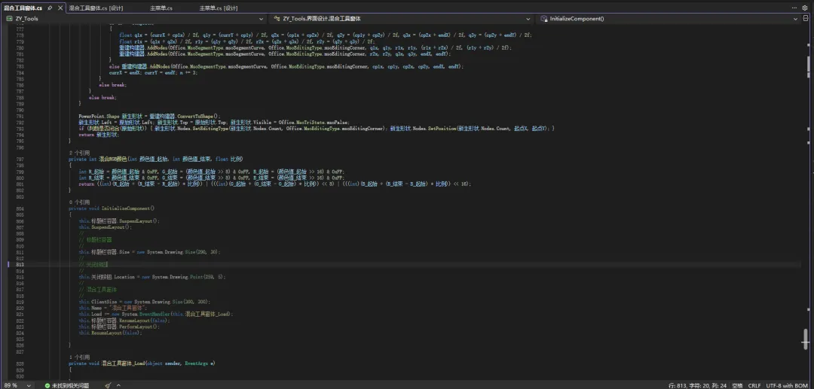Click the '2 个引用' reference link above 混合RGB颜色
This screenshot has height=389, width=814.
tap(79, 153)
